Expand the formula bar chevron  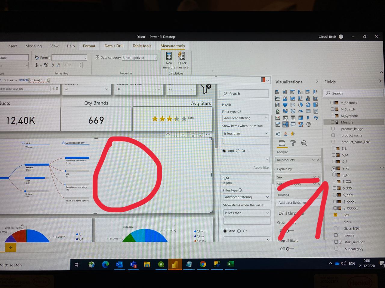268,80
